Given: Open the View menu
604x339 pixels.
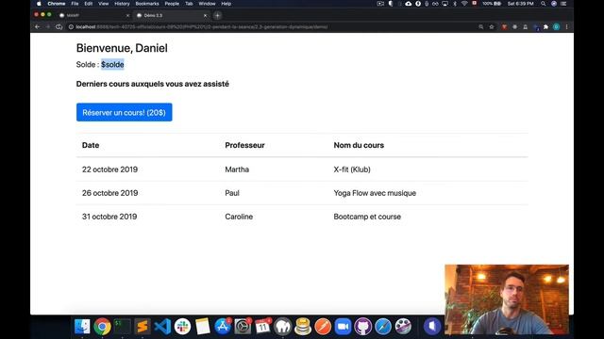Looking at the screenshot, I should click(103, 4).
